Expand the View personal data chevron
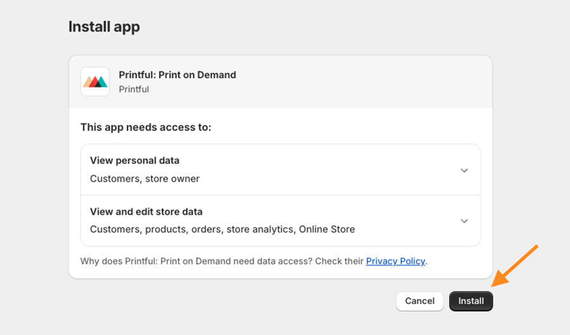 click(464, 170)
